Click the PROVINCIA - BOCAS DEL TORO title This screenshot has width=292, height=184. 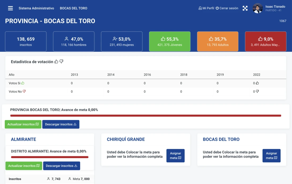pos(50,21)
